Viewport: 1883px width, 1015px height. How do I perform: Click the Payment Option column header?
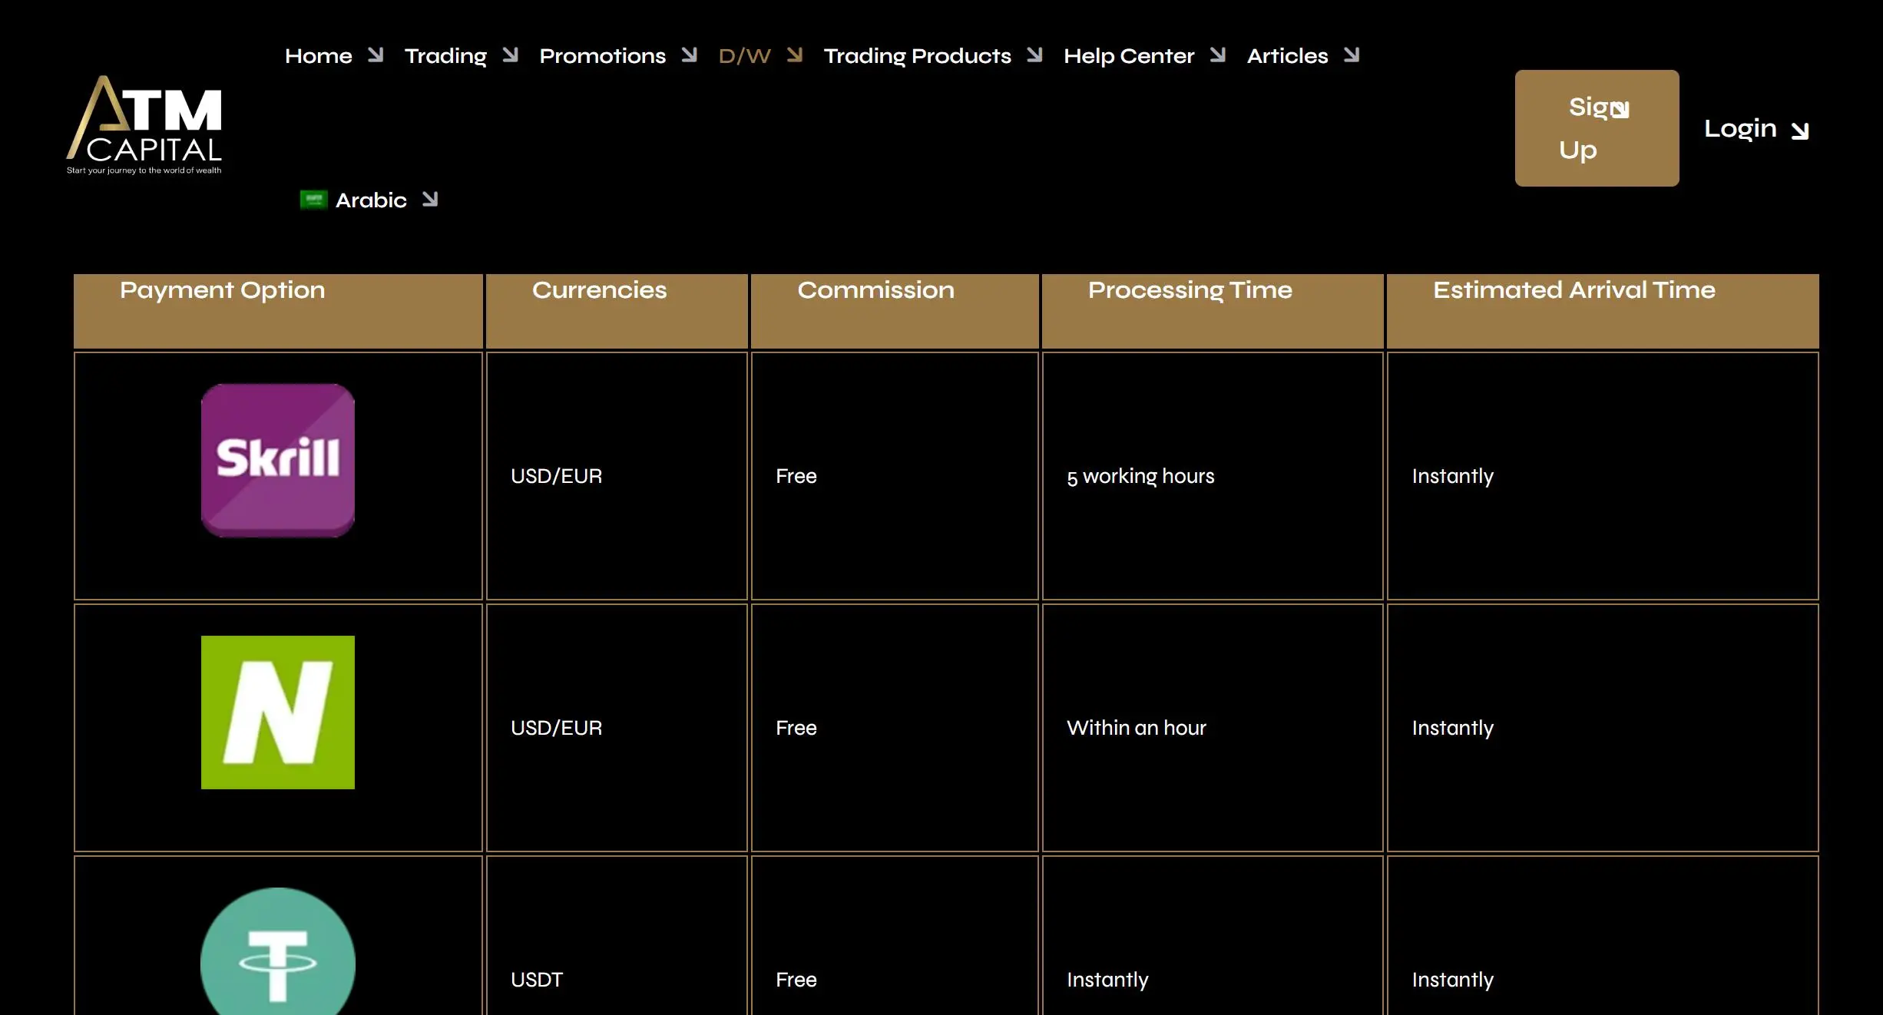[x=278, y=311]
